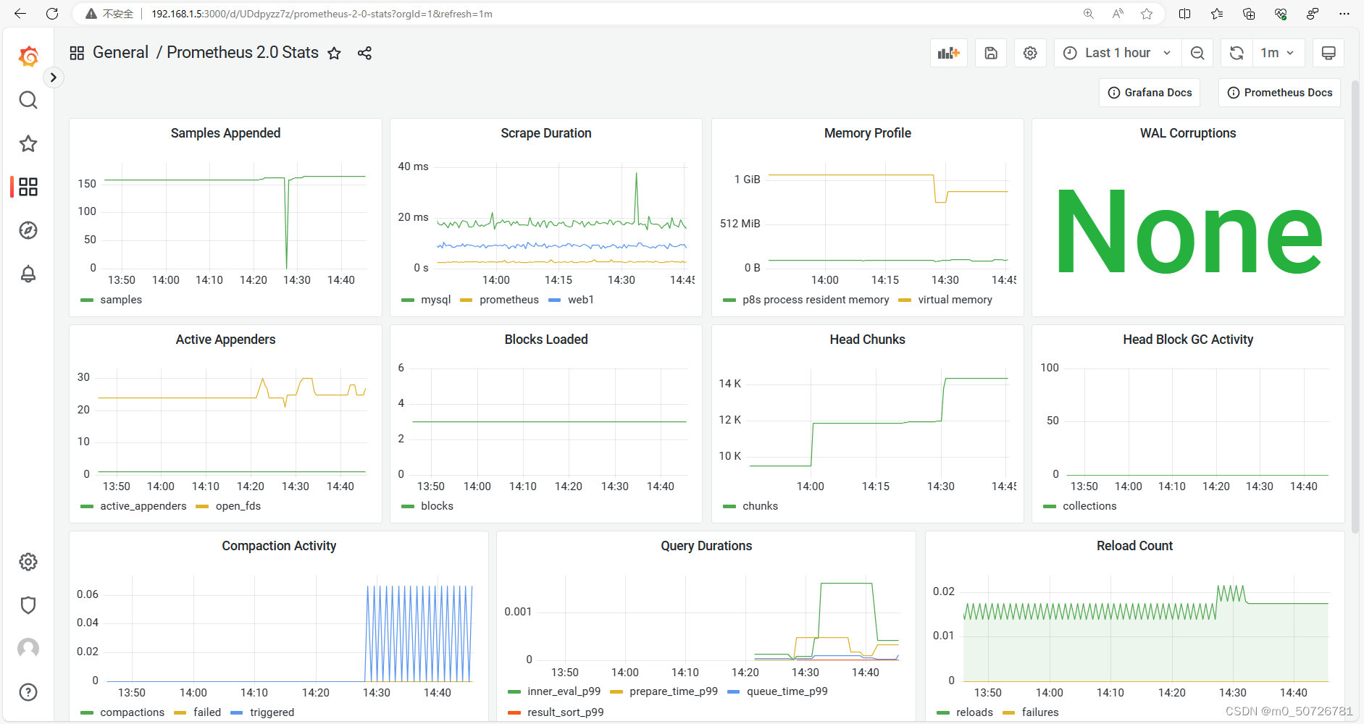This screenshot has height=724, width=1364.
Task: Open the Last 1 hour time picker
Action: [1118, 53]
